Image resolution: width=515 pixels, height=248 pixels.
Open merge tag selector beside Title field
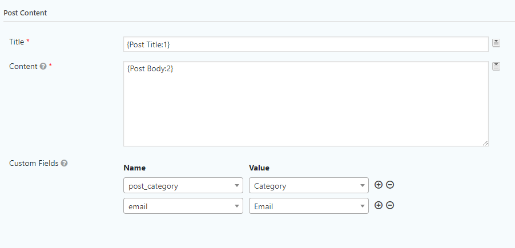(x=496, y=43)
